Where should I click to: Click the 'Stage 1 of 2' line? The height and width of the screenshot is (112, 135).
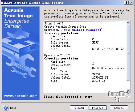point(54,23)
